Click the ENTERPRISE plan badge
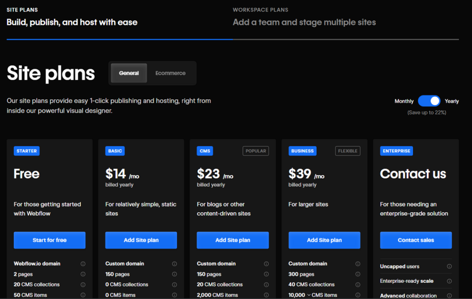Screen dimensions: 472x299 click(x=396, y=151)
